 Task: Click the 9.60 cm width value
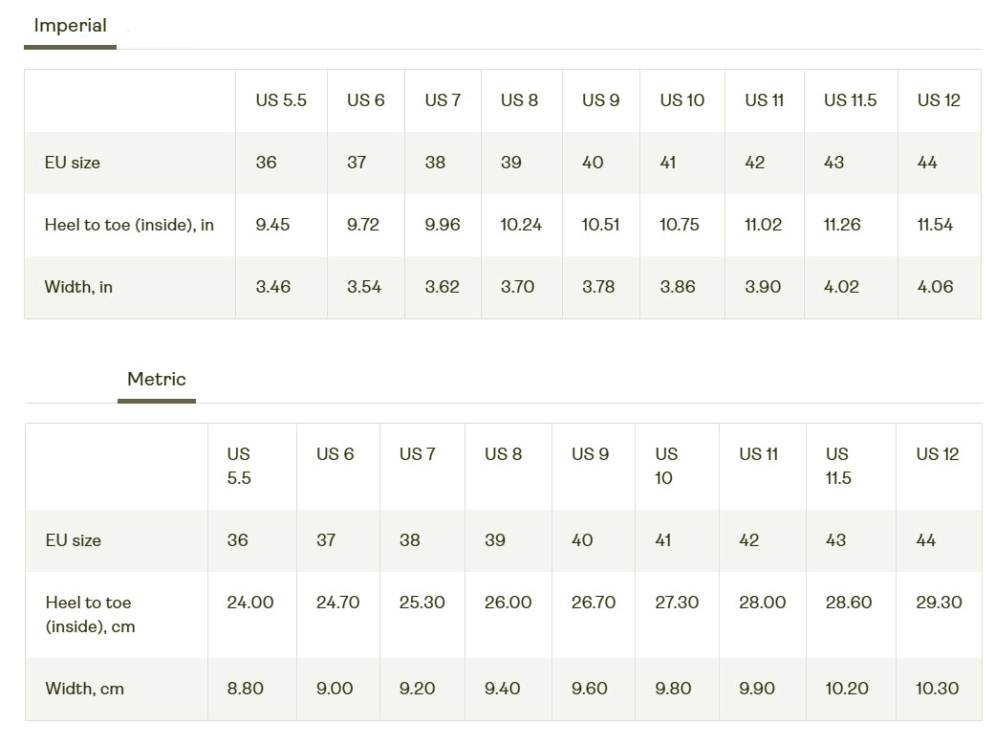tap(590, 689)
